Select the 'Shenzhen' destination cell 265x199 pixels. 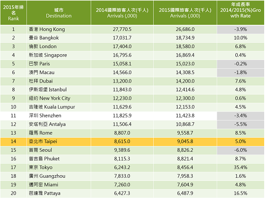coord(59,116)
